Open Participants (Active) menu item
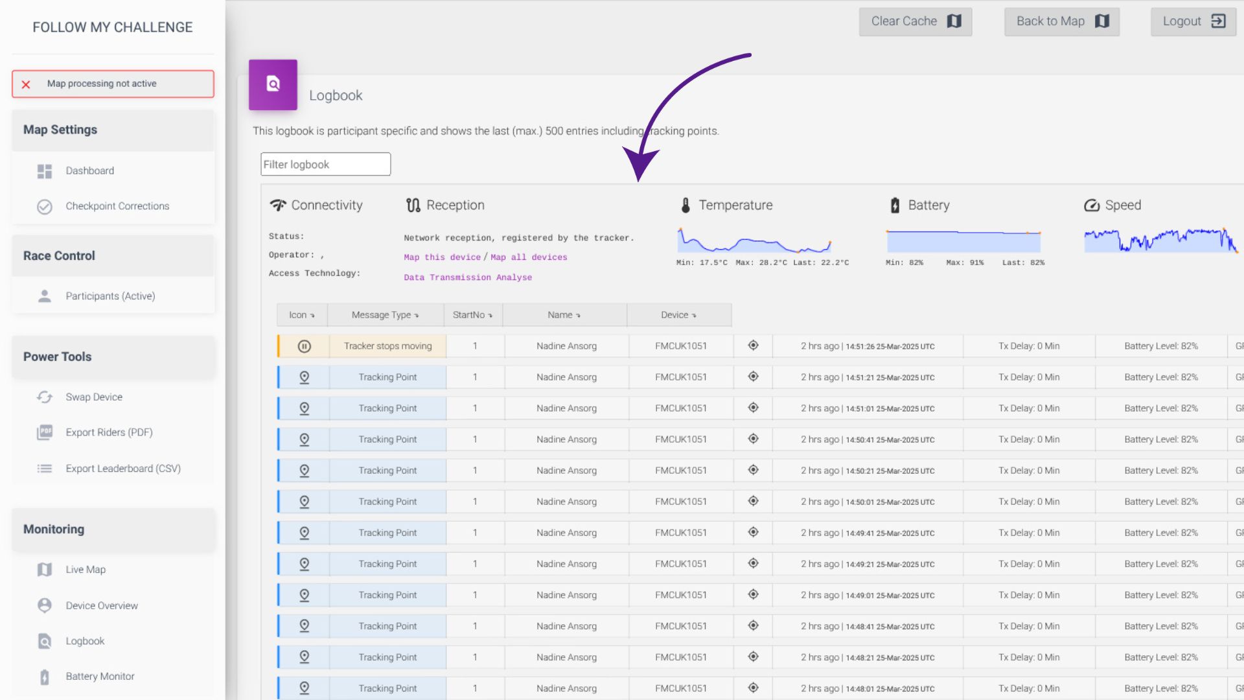The height and width of the screenshot is (700, 1244). tap(110, 296)
